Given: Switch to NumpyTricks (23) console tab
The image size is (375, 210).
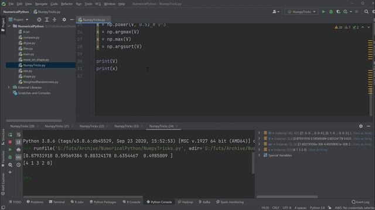Looking at the screenshot, I should coord(127,126).
